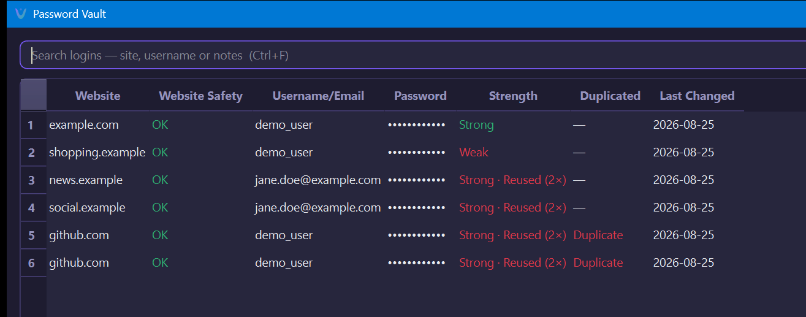Click Strong · Reused (2×) for news.example
Image resolution: width=806 pixels, height=317 pixels.
[513, 180]
